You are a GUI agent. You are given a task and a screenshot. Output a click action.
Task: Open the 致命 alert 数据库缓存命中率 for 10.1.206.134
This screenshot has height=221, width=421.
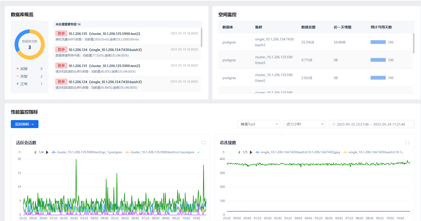tap(127, 52)
